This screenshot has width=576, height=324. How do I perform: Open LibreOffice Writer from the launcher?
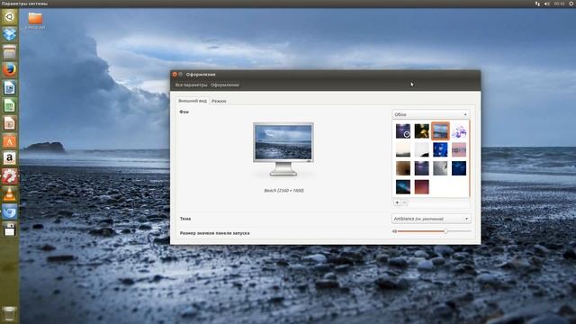coord(10,88)
